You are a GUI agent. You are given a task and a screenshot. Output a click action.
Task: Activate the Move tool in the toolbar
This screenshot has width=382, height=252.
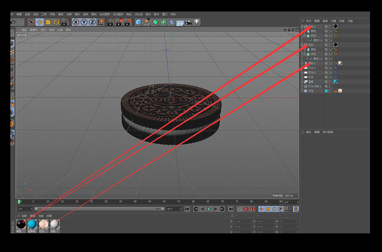pos(39,22)
